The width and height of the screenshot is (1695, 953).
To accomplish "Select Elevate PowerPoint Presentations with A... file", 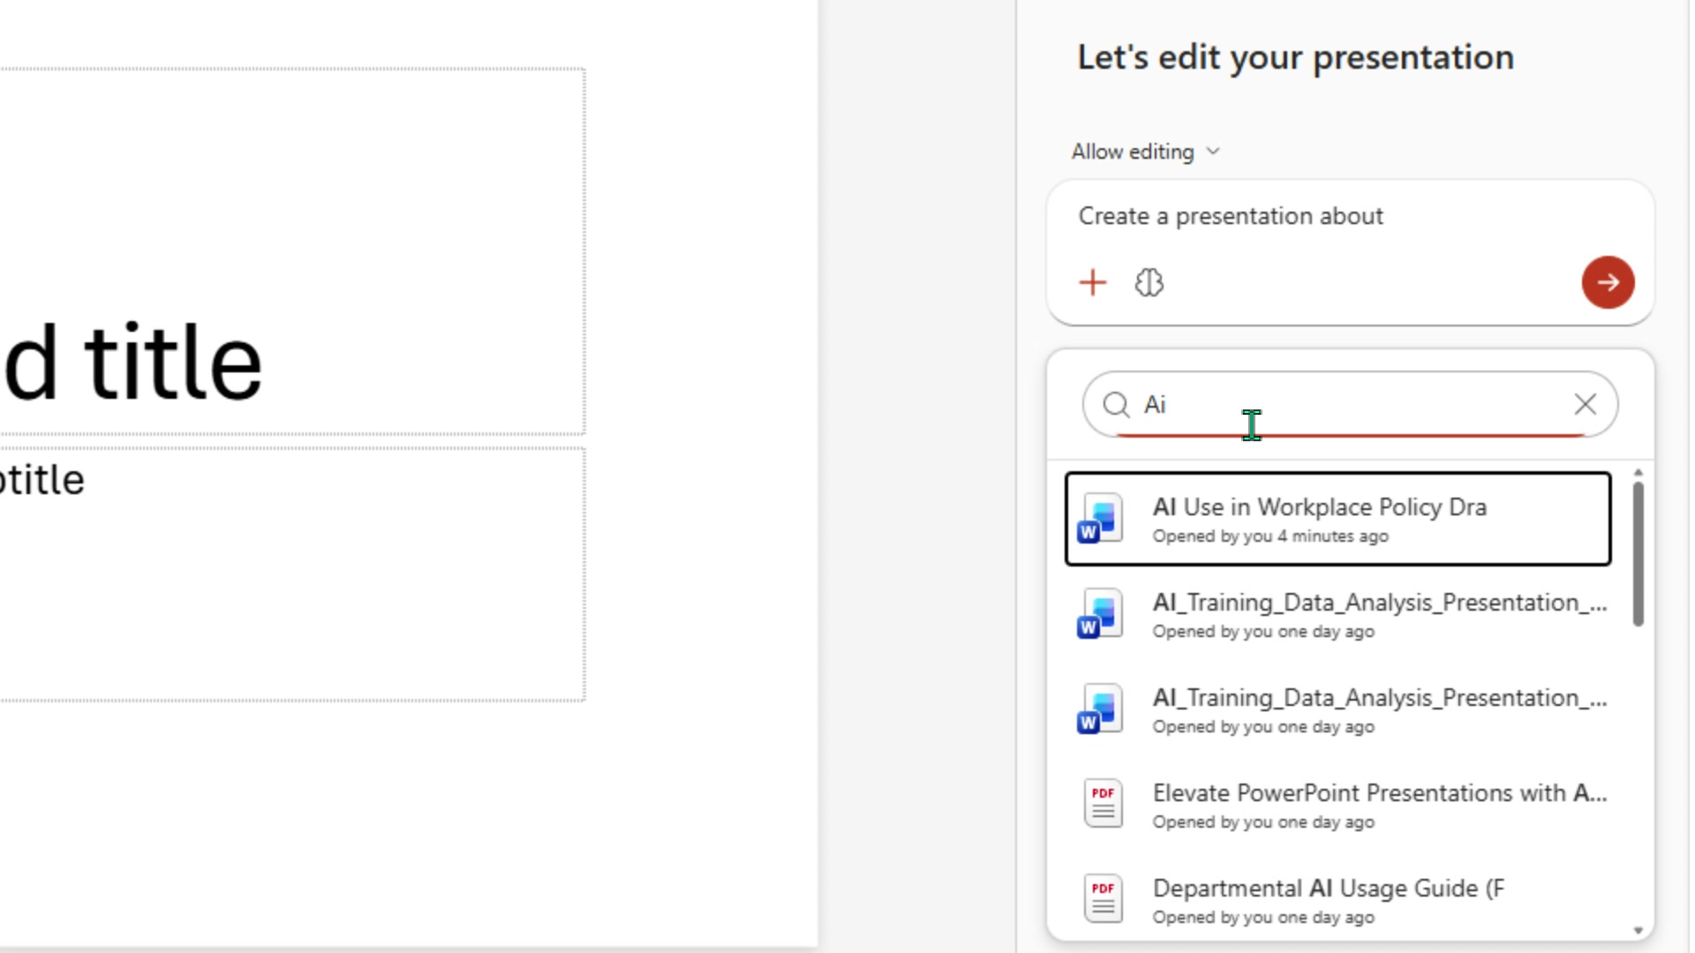I will pos(1337,806).
